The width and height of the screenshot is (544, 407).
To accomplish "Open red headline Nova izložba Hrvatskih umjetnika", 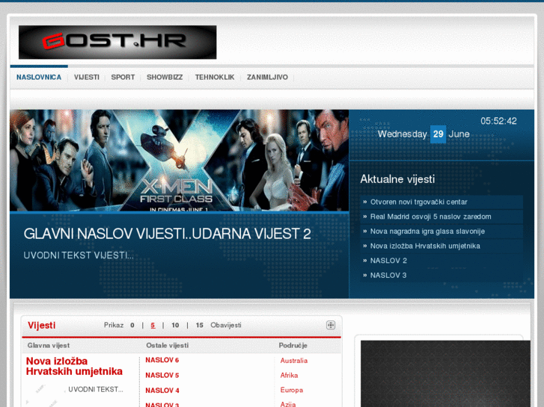I will tap(74, 366).
